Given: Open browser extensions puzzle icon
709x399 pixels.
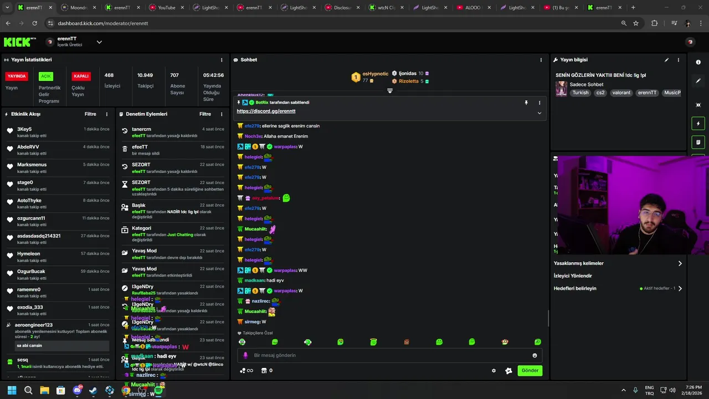Looking at the screenshot, I should click(x=655, y=23).
